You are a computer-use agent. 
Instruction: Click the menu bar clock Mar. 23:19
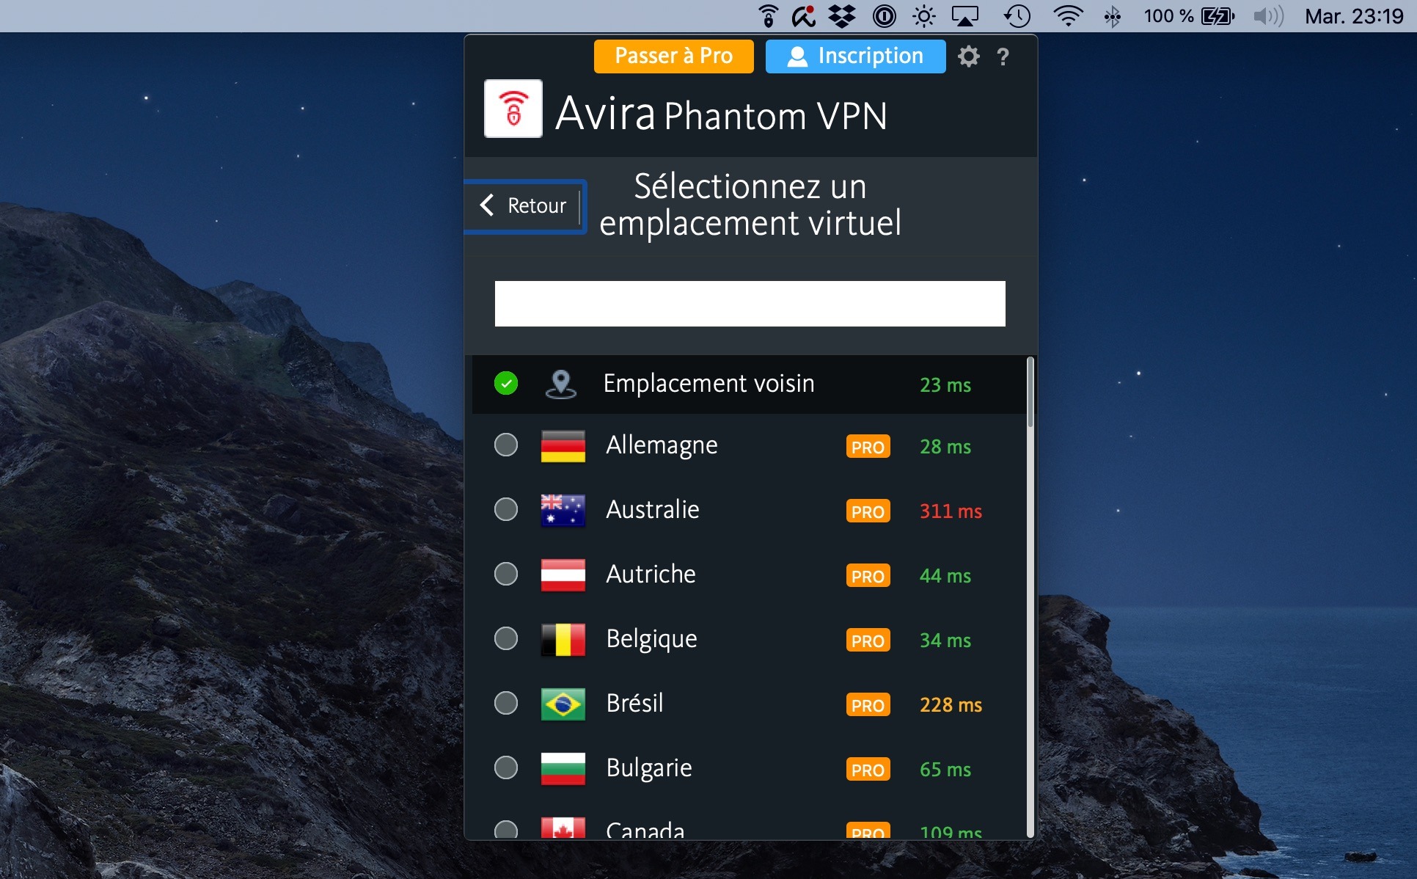pyautogui.click(x=1354, y=16)
